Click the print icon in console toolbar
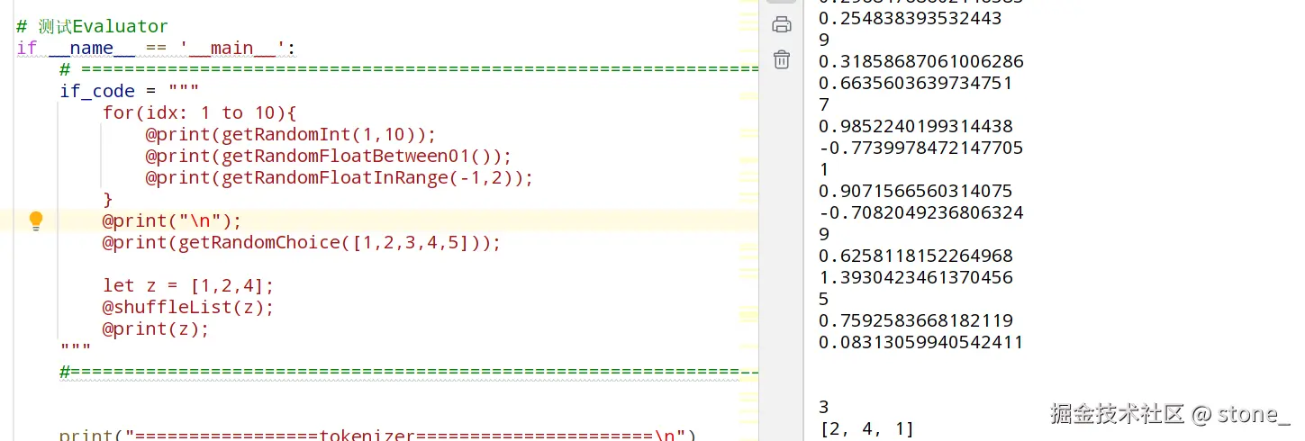This screenshot has height=441, width=1305. coord(782,24)
